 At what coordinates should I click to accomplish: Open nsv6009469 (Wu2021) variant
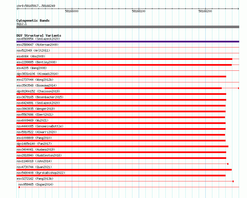coord(32,120)
